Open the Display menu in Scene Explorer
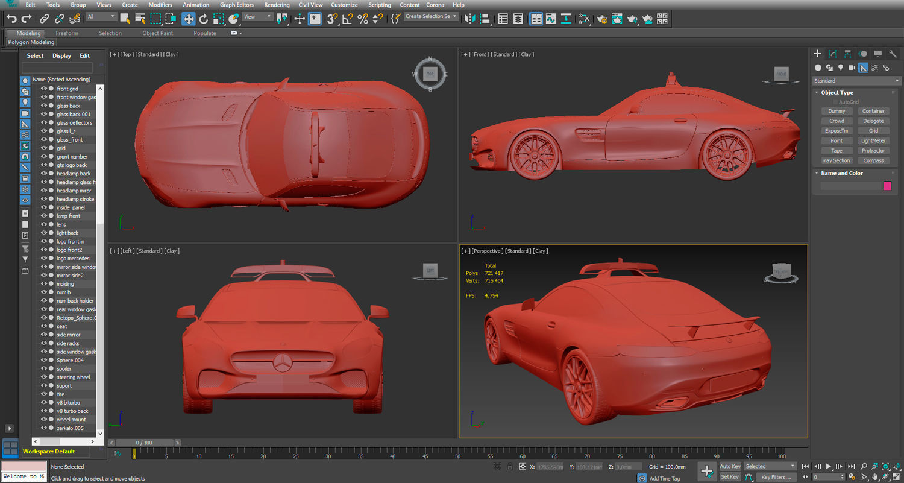Image resolution: width=904 pixels, height=483 pixels. [x=61, y=55]
